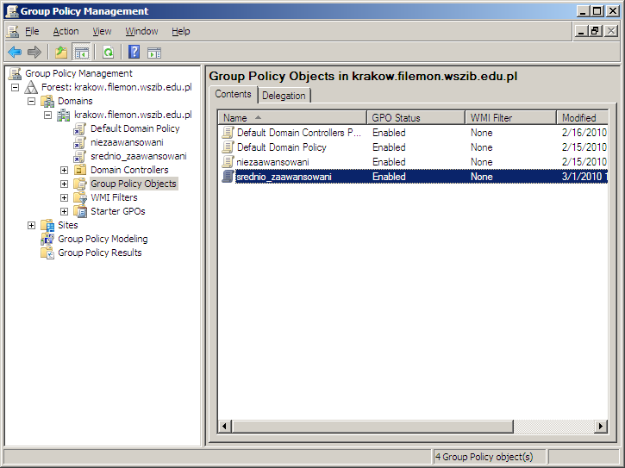Open the File menu
The width and height of the screenshot is (625, 468).
(32, 31)
